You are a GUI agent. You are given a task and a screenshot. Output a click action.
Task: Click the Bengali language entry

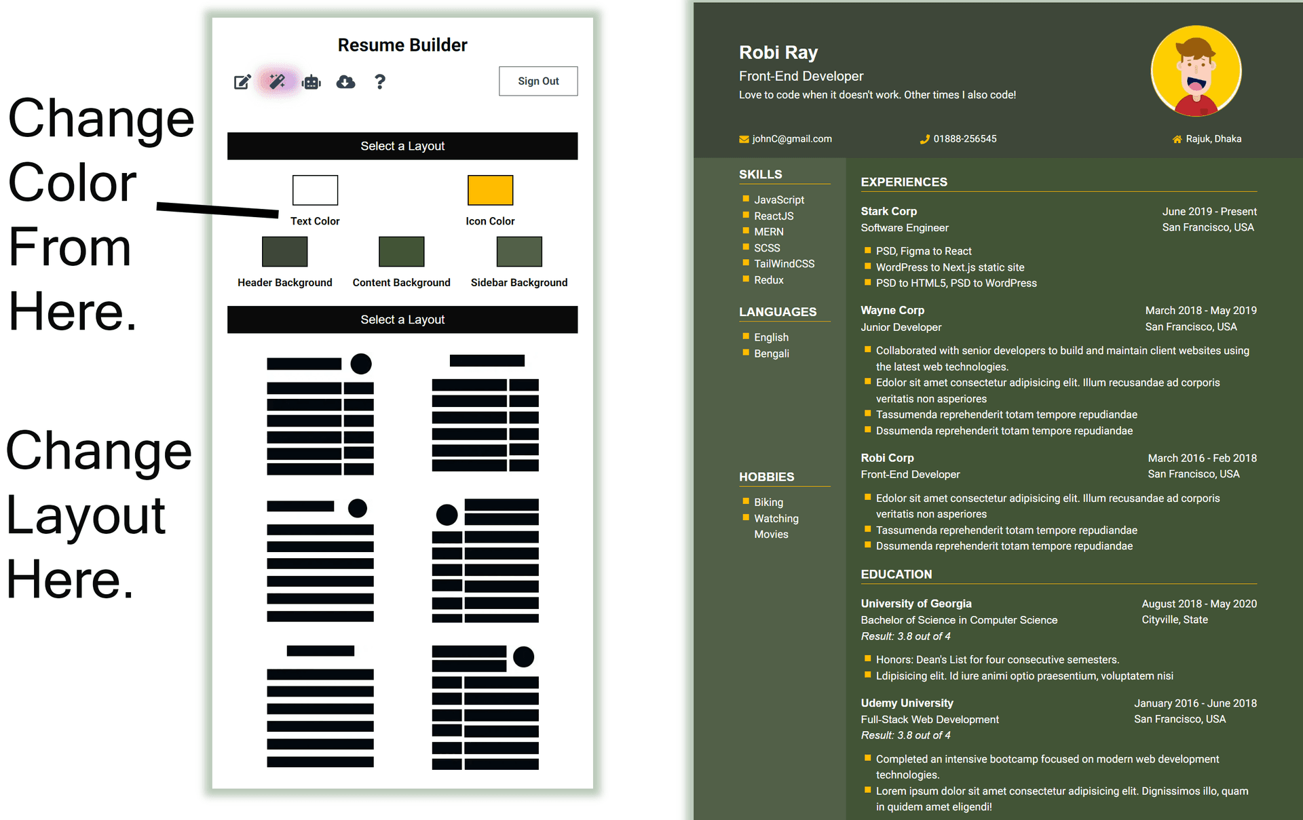(x=772, y=353)
